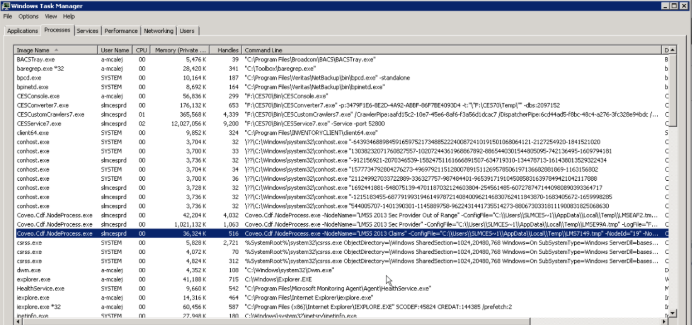Select the csrss.exe row using 4,824 K
Image resolution: width=692 pixels, height=325 pixels.
coord(342,261)
